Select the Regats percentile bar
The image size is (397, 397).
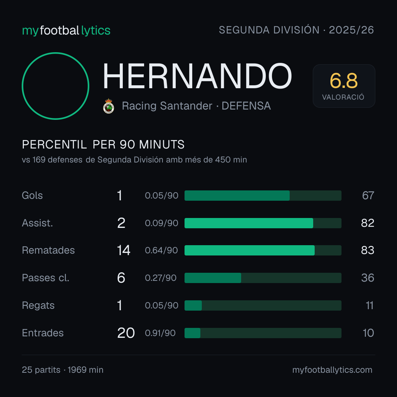tap(263, 305)
